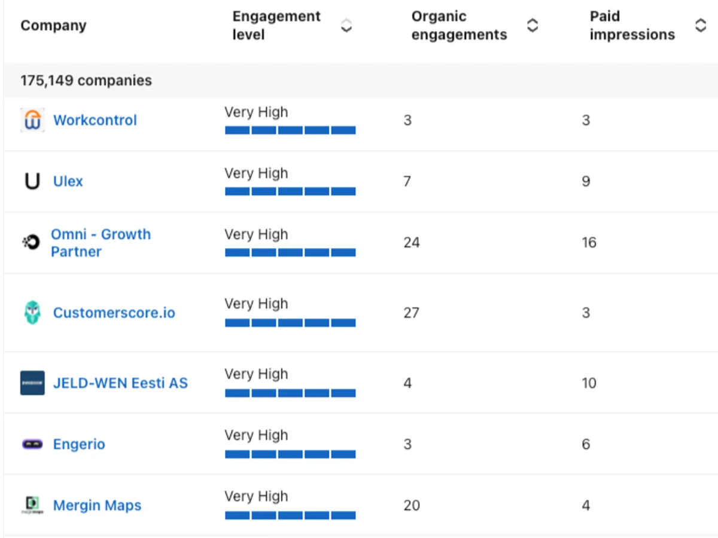Sort by Engagement level column arrows

(346, 26)
